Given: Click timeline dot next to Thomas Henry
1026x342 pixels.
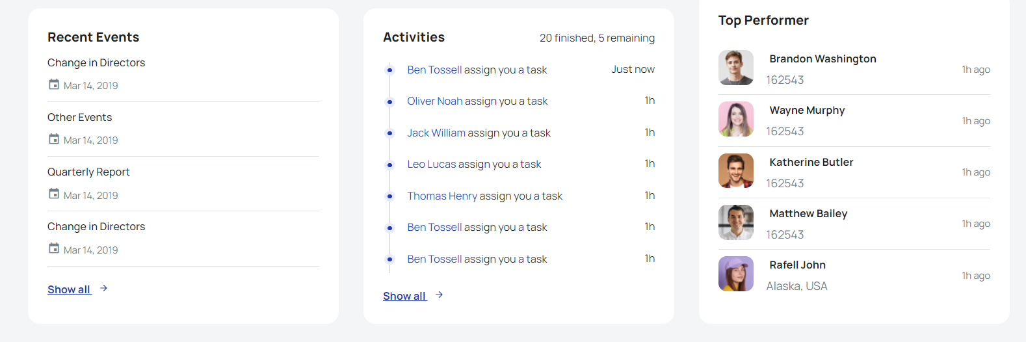Looking at the screenshot, I should (x=389, y=196).
